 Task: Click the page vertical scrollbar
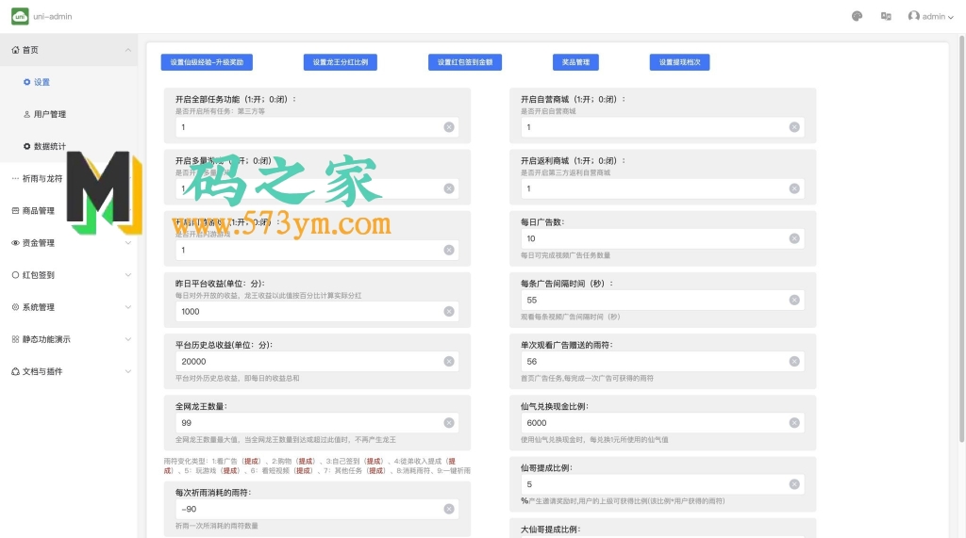[x=961, y=238]
